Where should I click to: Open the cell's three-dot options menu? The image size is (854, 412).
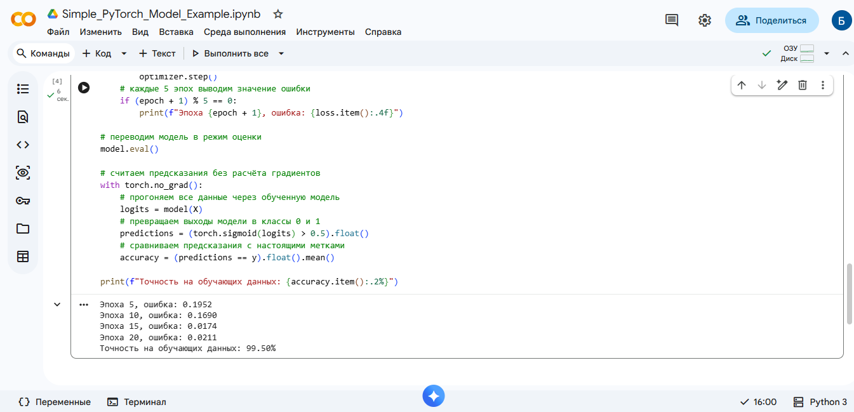(823, 85)
